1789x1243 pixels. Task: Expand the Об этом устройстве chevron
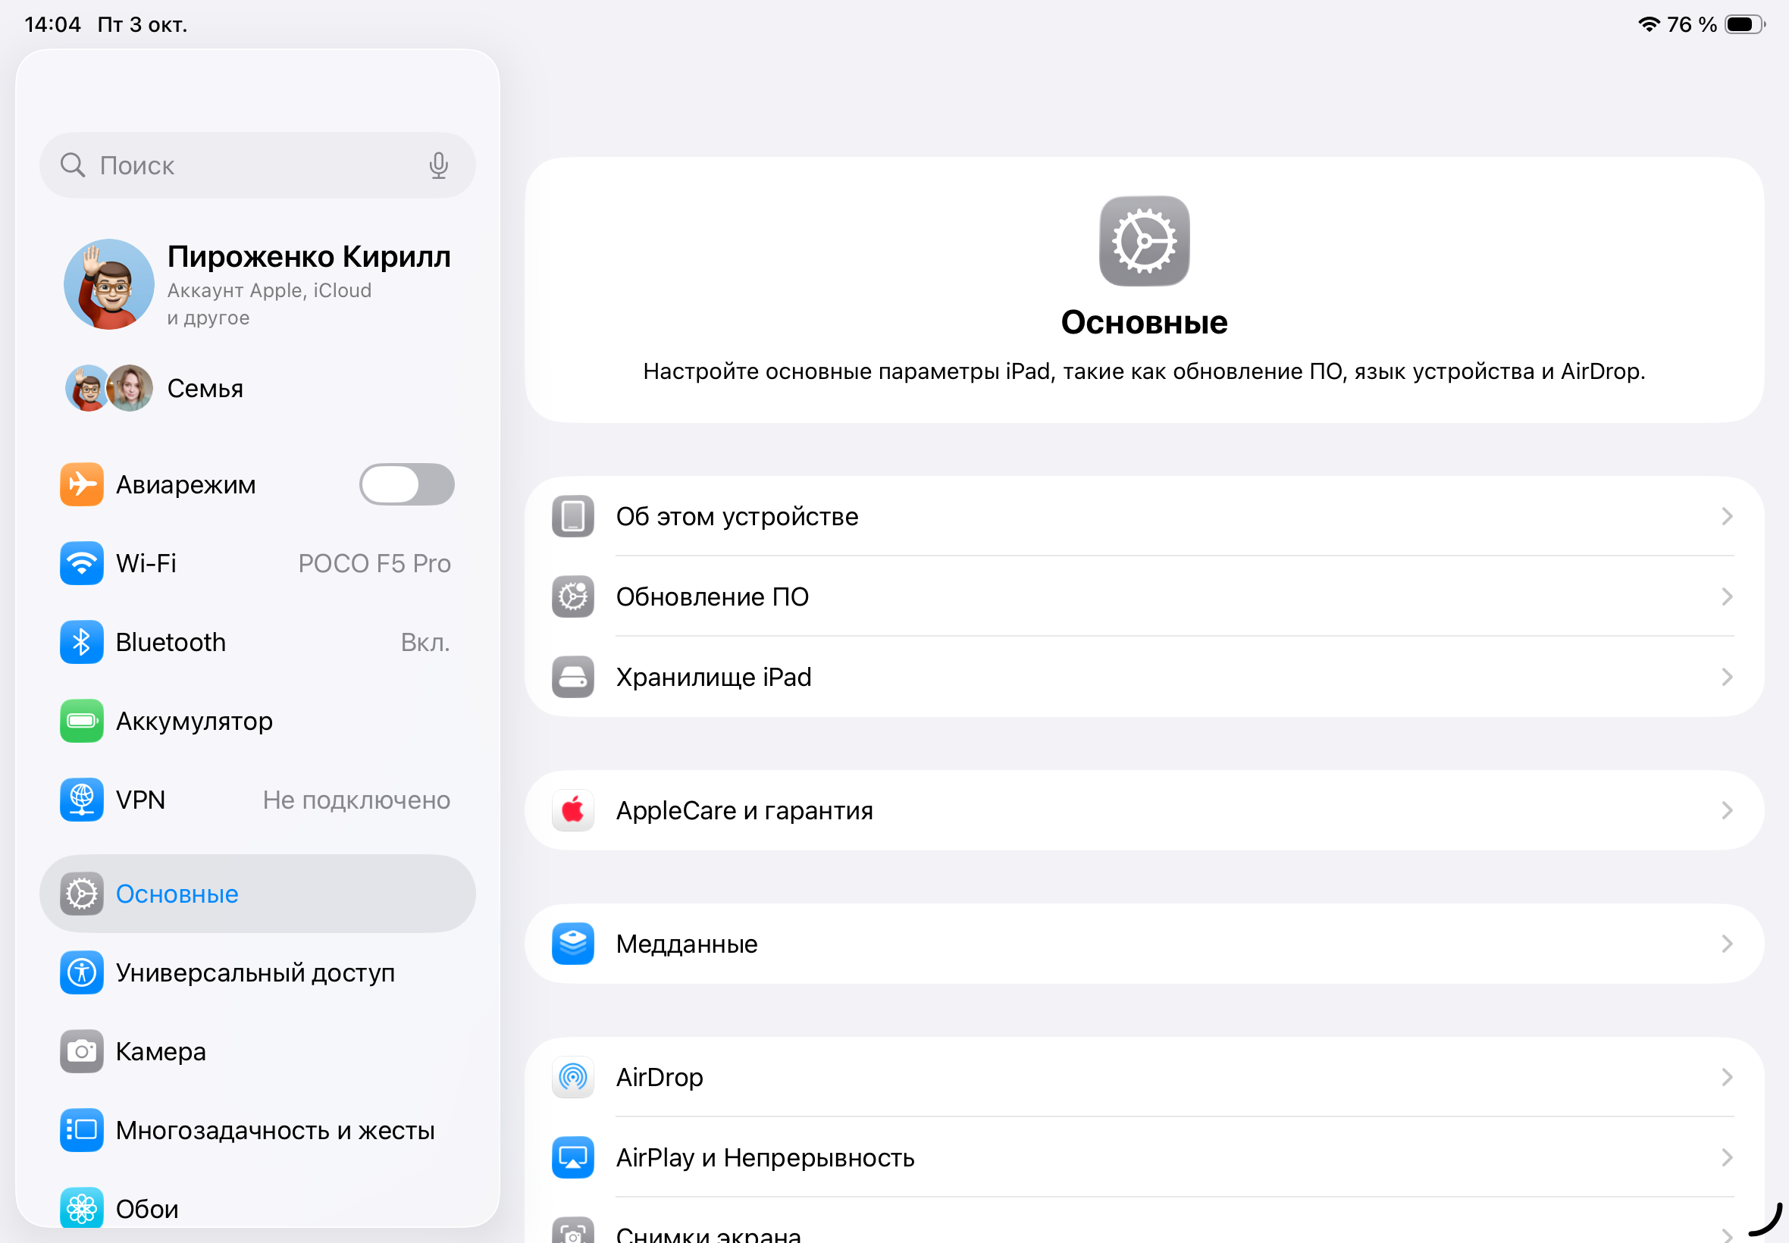[1726, 516]
